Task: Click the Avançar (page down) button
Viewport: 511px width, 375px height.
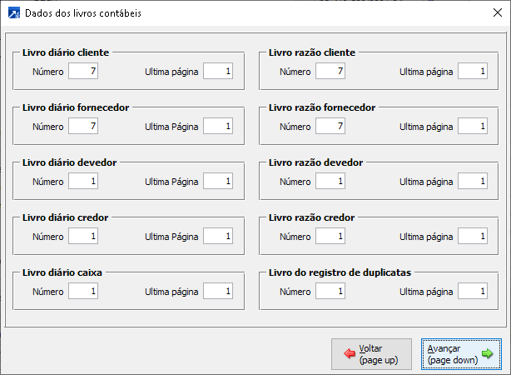Action: [x=461, y=354]
